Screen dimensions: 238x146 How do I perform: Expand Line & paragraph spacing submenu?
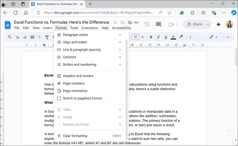click(x=89, y=50)
